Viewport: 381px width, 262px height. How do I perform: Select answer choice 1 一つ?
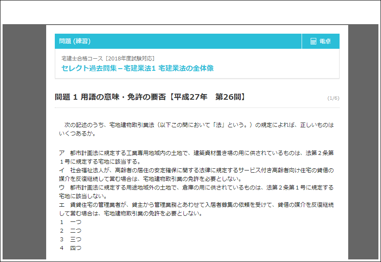point(71,222)
